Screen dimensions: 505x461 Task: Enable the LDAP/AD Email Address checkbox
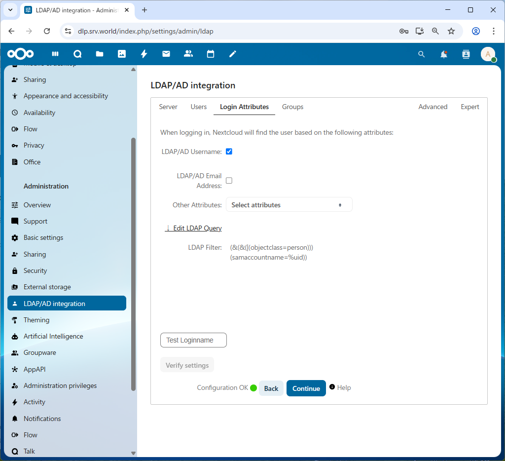tap(229, 181)
